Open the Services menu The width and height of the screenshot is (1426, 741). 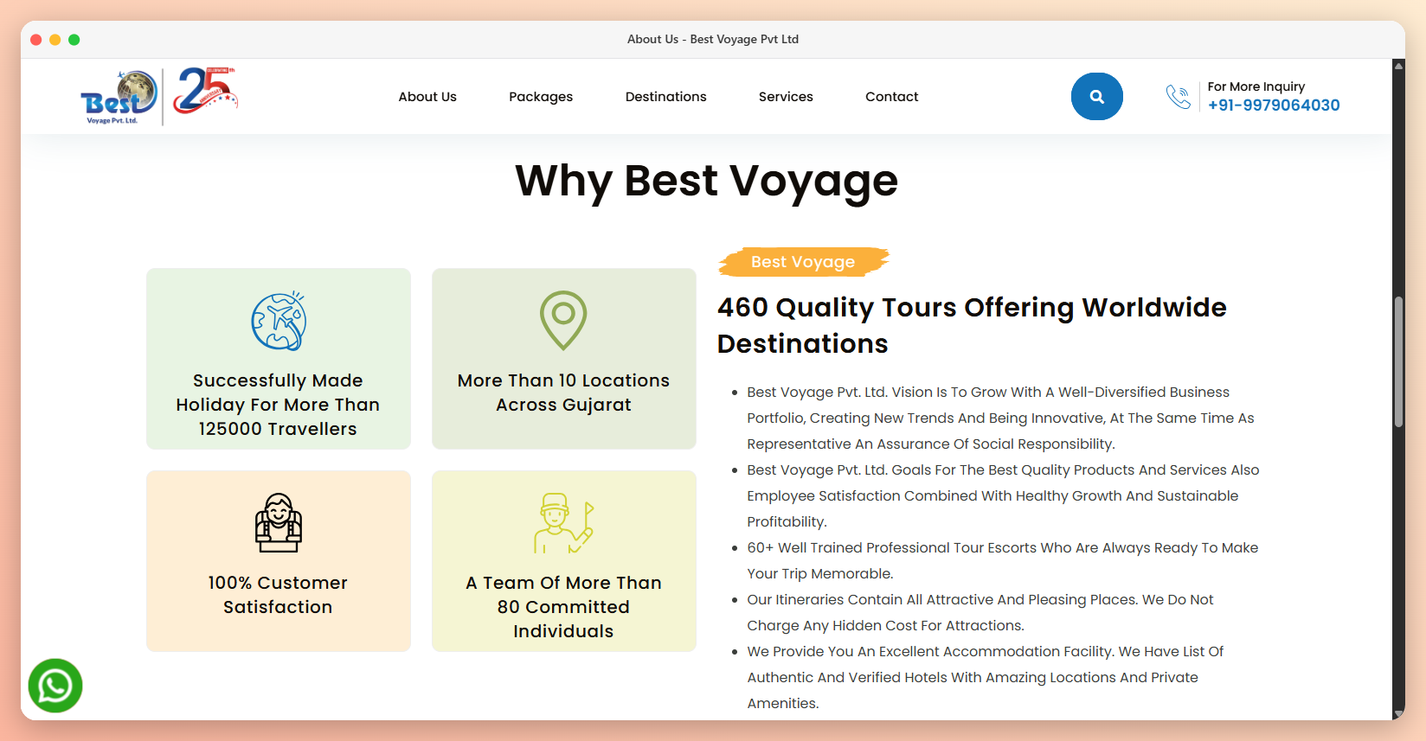(786, 97)
